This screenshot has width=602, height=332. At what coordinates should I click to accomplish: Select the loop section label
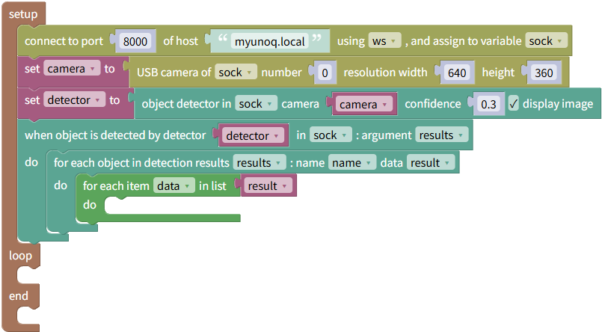pos(20,256)
